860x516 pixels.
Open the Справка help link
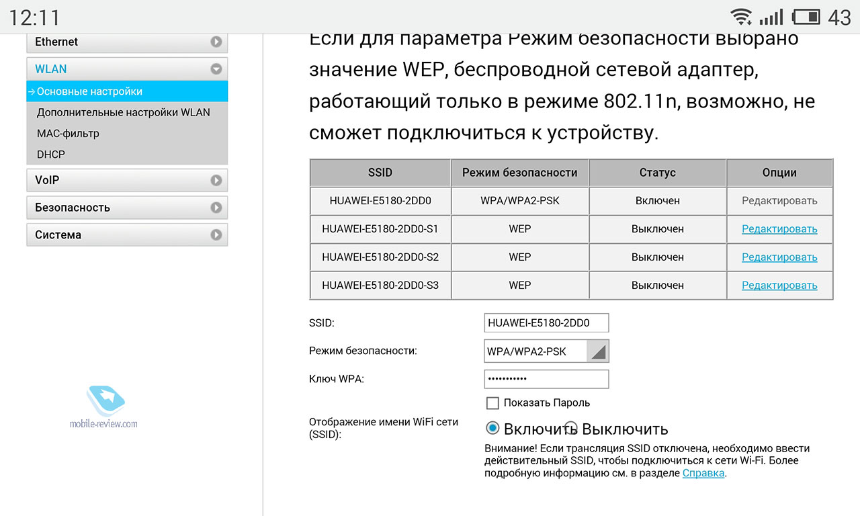(703, 473)
